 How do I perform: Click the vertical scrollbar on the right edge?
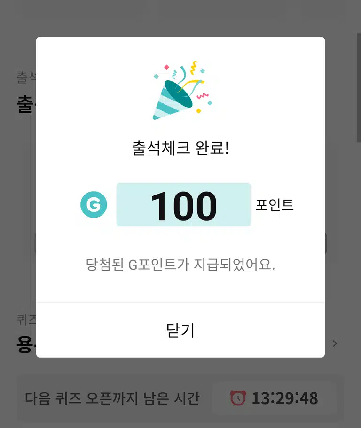click(359, 88)
